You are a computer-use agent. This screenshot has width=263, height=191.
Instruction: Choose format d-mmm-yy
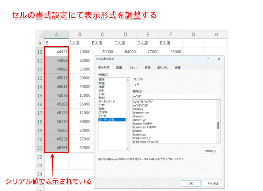pos(175,113)
